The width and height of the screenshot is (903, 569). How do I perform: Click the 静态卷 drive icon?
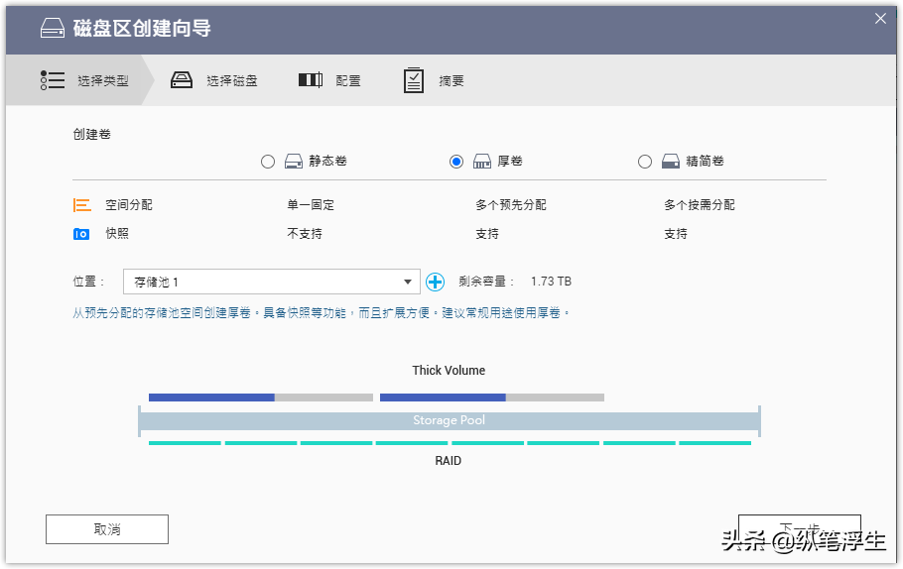(294, 162)
